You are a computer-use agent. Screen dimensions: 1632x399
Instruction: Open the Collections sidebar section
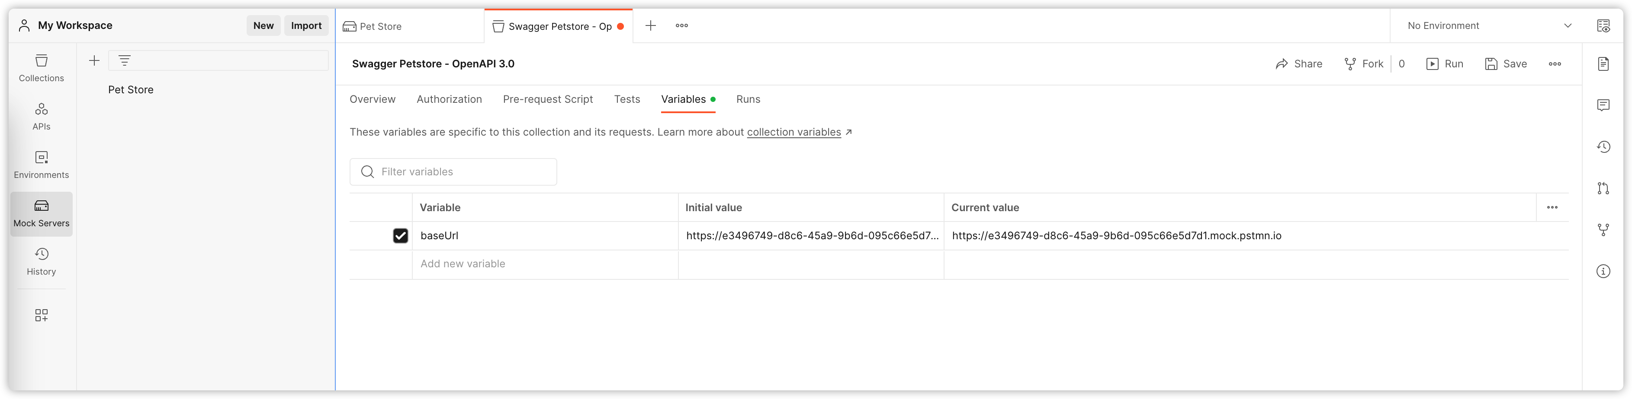coord(41,68)
